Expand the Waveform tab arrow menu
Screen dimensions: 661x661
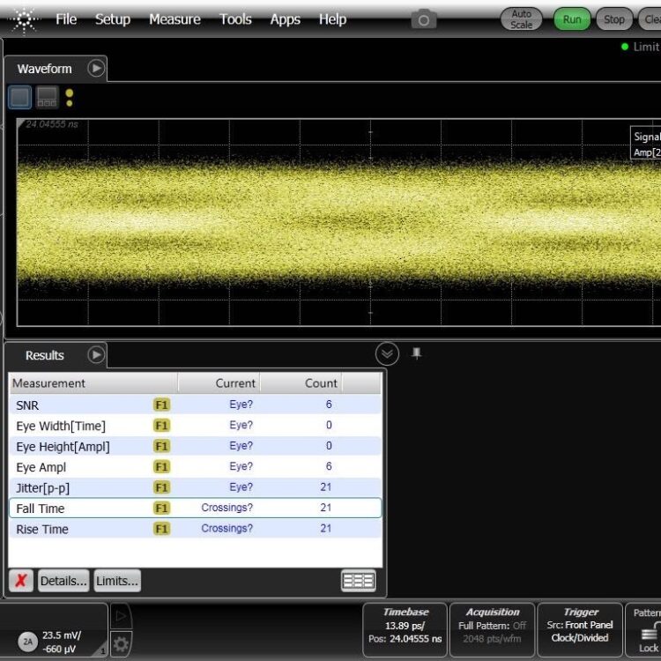96,68
